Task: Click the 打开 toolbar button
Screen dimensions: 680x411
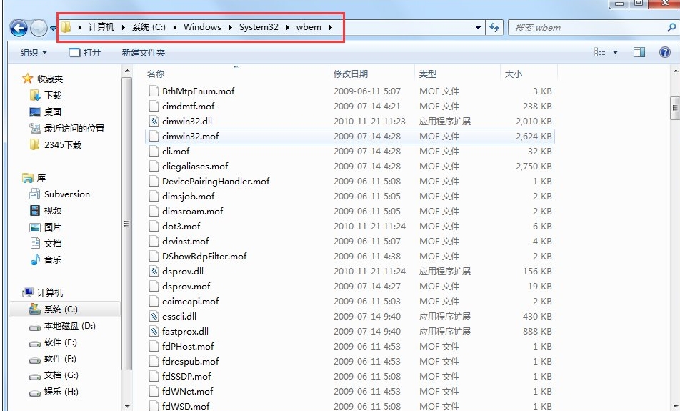Action: (x=85, y=52)
